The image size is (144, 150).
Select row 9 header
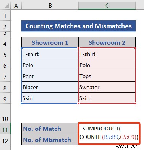click(x=5, y=98)
